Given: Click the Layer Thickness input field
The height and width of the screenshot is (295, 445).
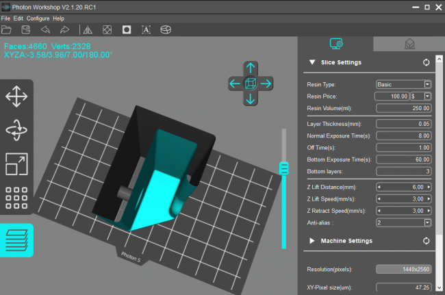Looking at the screenshot, I should [403, 124].
